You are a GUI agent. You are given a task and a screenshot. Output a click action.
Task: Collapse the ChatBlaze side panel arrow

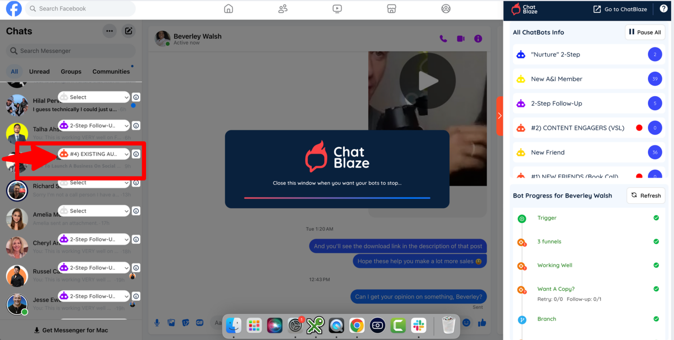[x=499, y=116]
